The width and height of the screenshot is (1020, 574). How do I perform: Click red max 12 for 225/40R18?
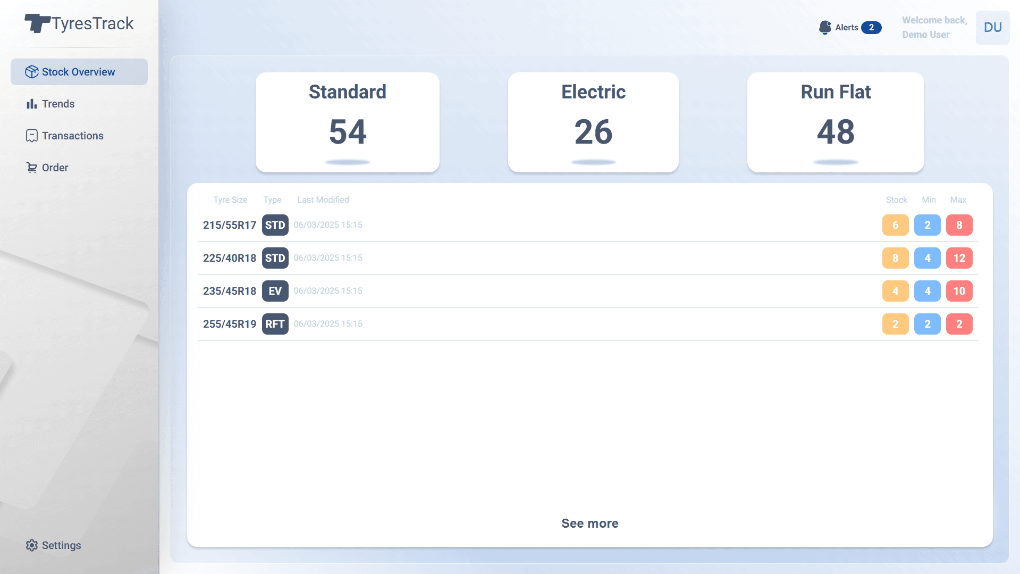coord(959,258)
